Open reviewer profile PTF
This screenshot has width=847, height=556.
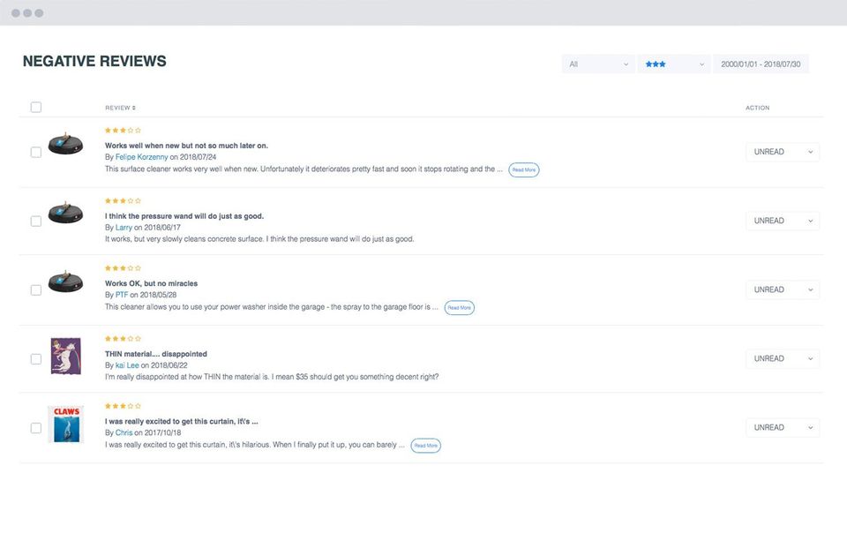click(x=122, y=295)
